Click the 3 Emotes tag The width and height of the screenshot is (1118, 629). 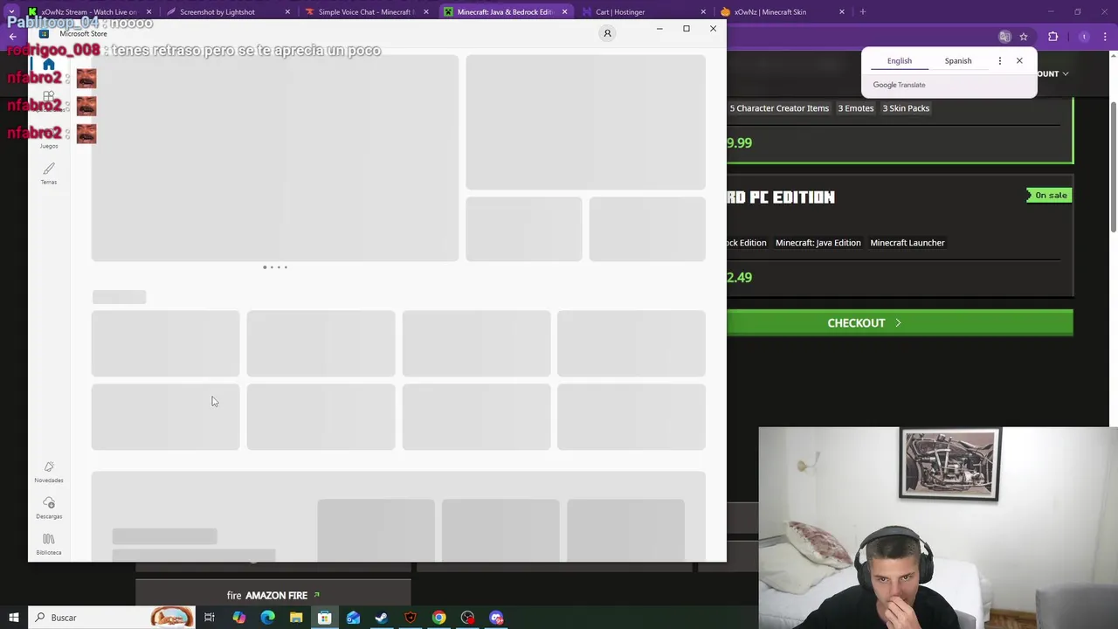tap(856, 108)
